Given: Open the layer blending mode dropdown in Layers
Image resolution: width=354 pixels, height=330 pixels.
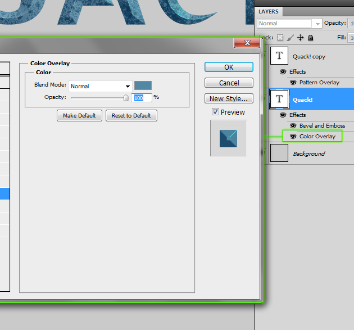Looking at the screenshot, I should coord(289,24).
